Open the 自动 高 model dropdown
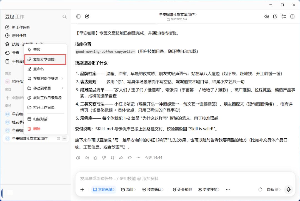The width and height of the screenshot is (300, 201). coord(274,190)
